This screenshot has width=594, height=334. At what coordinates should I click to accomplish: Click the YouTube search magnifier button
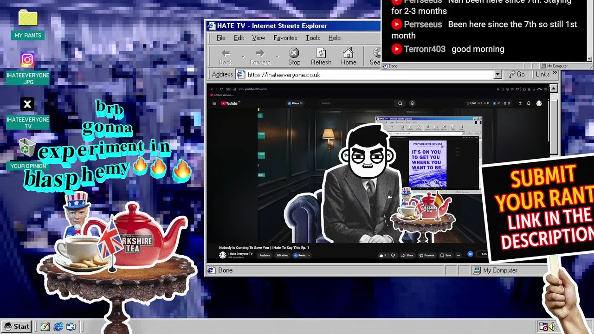click(400, 103)
